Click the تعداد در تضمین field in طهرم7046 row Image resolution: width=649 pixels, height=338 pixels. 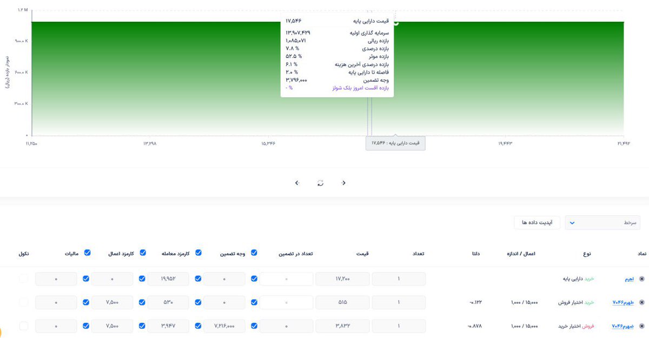(x=286, y=302)
